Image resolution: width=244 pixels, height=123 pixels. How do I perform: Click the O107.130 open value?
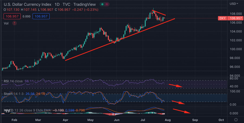(11, 10)
